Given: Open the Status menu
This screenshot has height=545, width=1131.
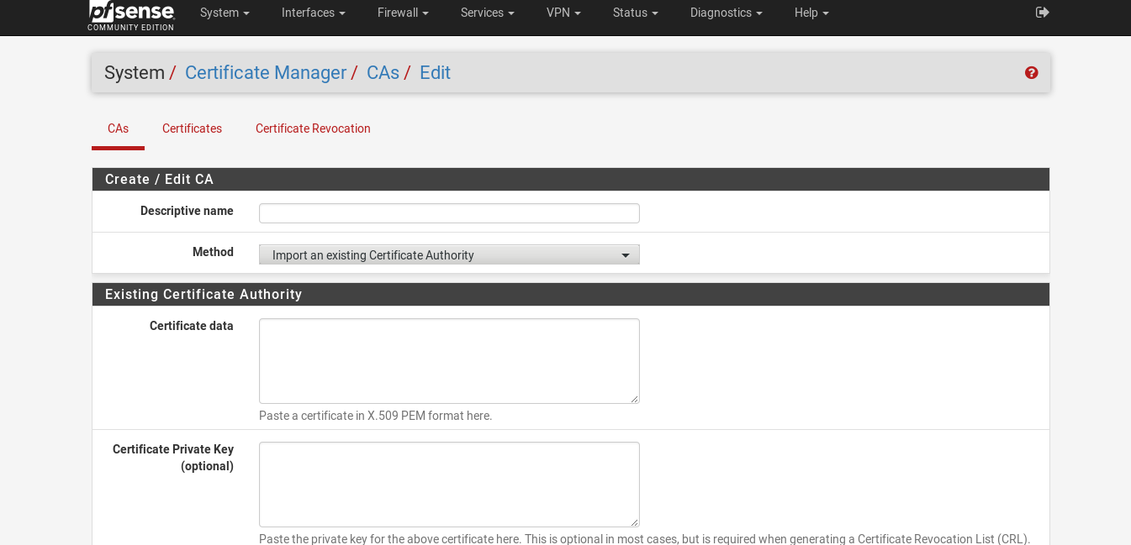Looking at the screenshot, I should point(635,13).
